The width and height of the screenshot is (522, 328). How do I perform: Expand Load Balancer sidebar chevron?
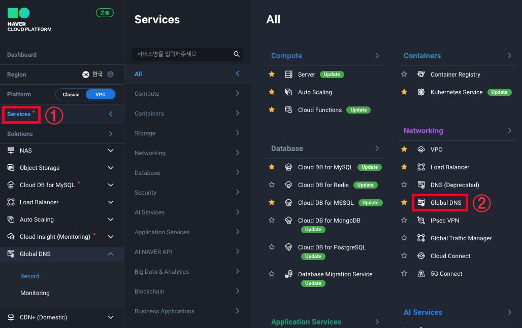(111, 202)
